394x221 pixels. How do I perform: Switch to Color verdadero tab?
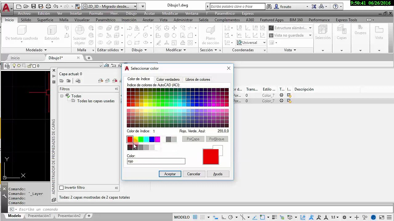point(168,79)
